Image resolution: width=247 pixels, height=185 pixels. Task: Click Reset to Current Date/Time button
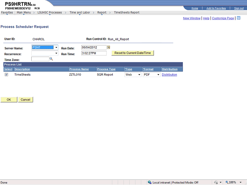[x=132, y=53]
